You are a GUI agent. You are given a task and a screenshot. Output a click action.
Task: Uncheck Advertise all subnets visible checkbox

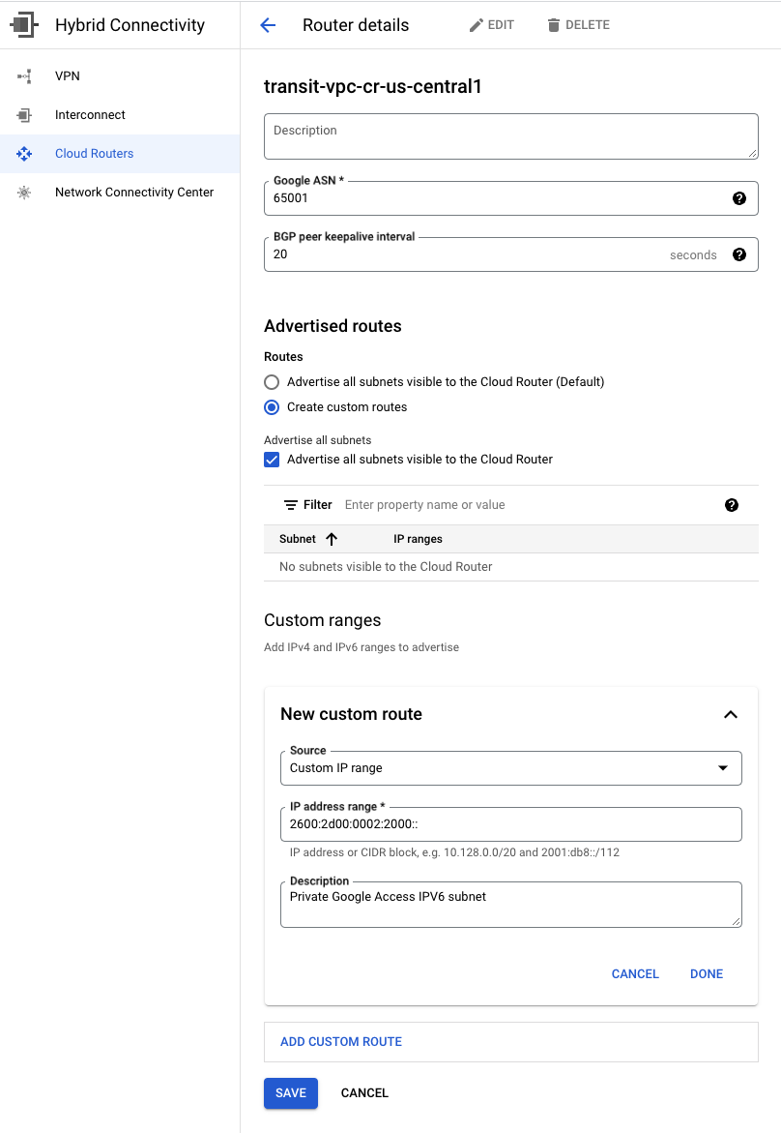(272, 460)
